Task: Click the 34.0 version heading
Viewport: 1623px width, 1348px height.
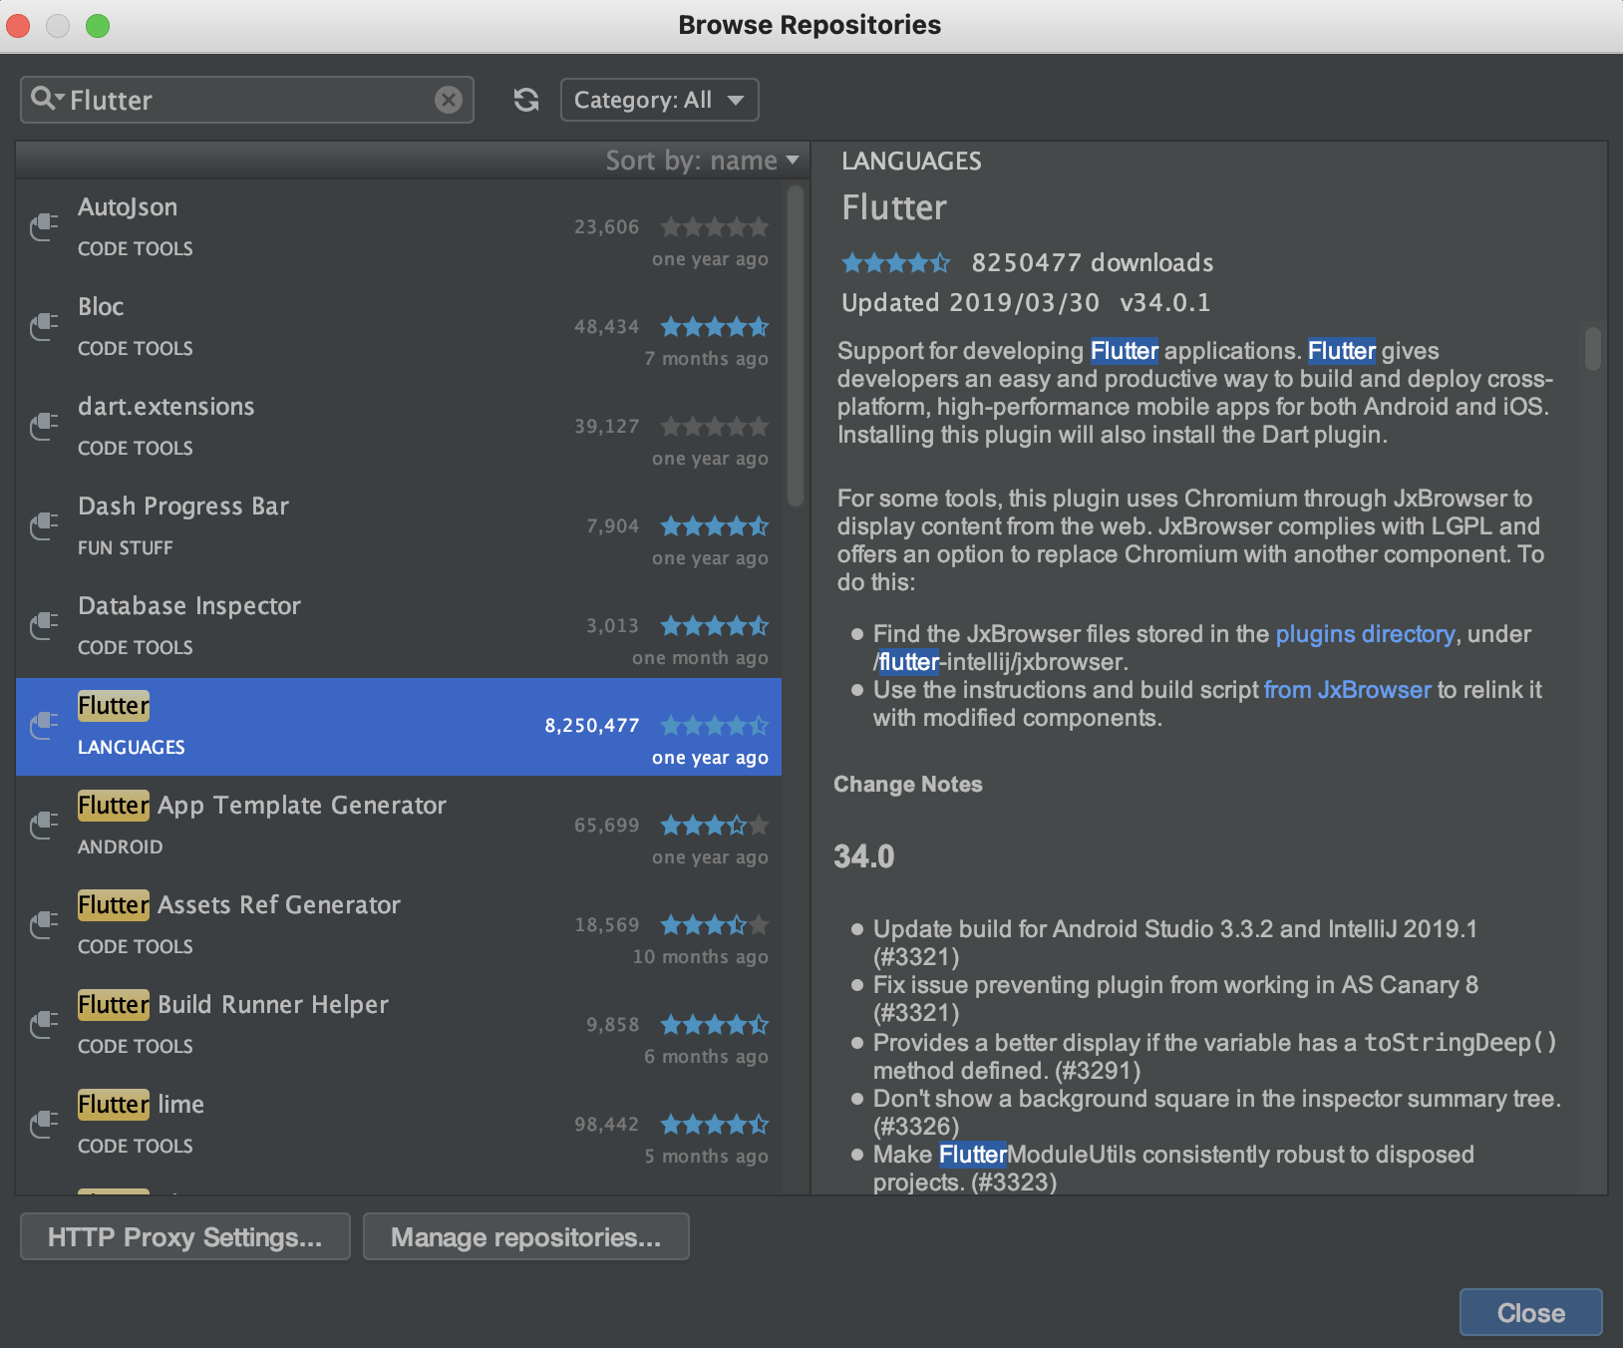Action: (864, 856)
